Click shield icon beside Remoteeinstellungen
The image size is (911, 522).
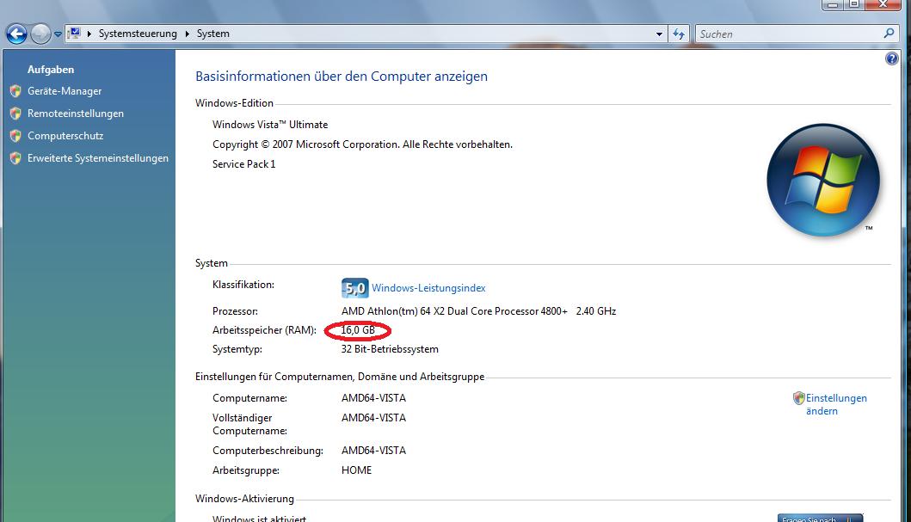15,114
